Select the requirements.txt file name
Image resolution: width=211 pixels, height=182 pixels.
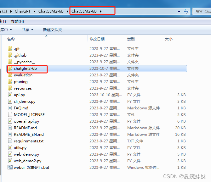(x=29, y=141)
